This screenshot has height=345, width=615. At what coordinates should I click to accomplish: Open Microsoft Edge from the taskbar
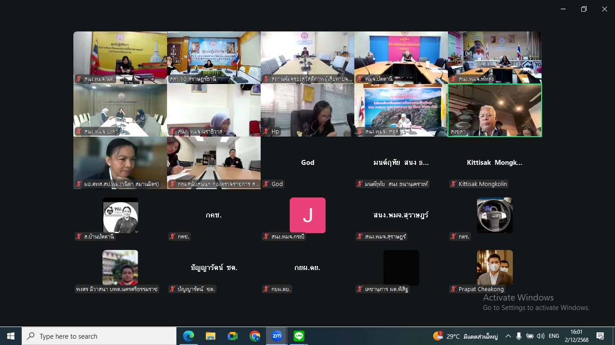tap(188, 336)
